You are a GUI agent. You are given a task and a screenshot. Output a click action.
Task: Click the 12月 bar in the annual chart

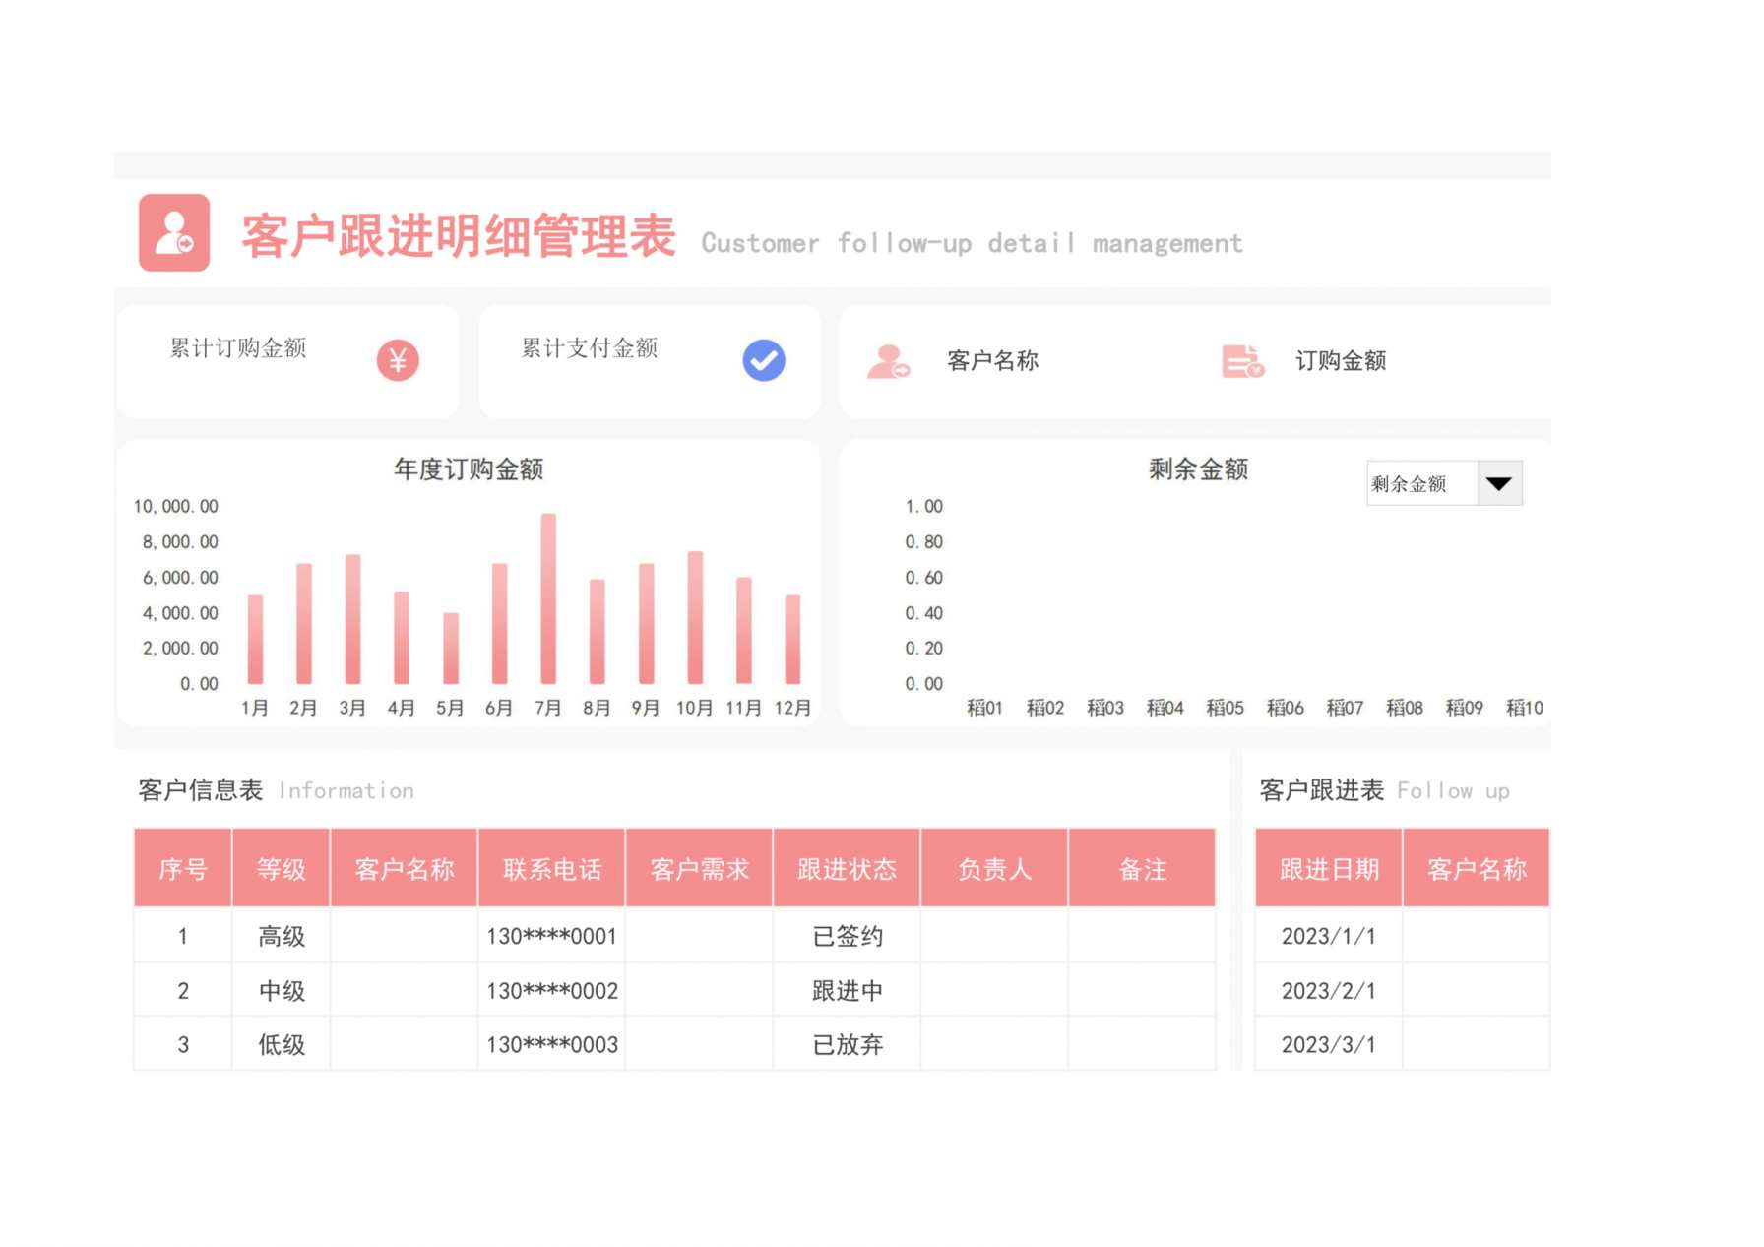(x=792, y=639)
